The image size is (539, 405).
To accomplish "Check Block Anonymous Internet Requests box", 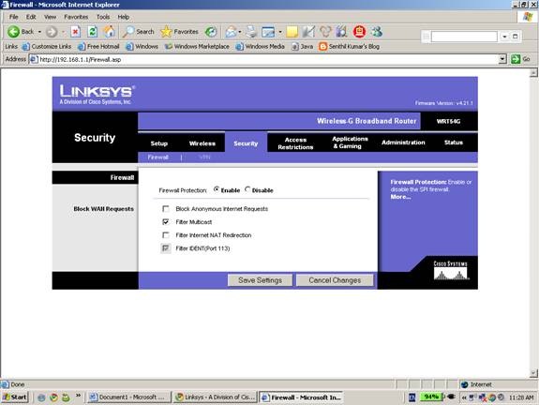I will 166,209.
